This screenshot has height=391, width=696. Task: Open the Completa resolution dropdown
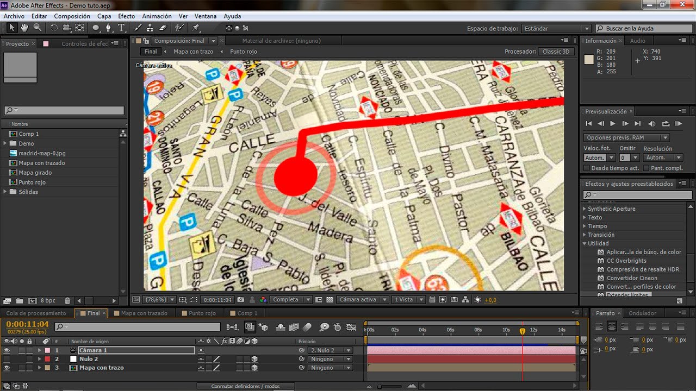[x=291, y=300]
